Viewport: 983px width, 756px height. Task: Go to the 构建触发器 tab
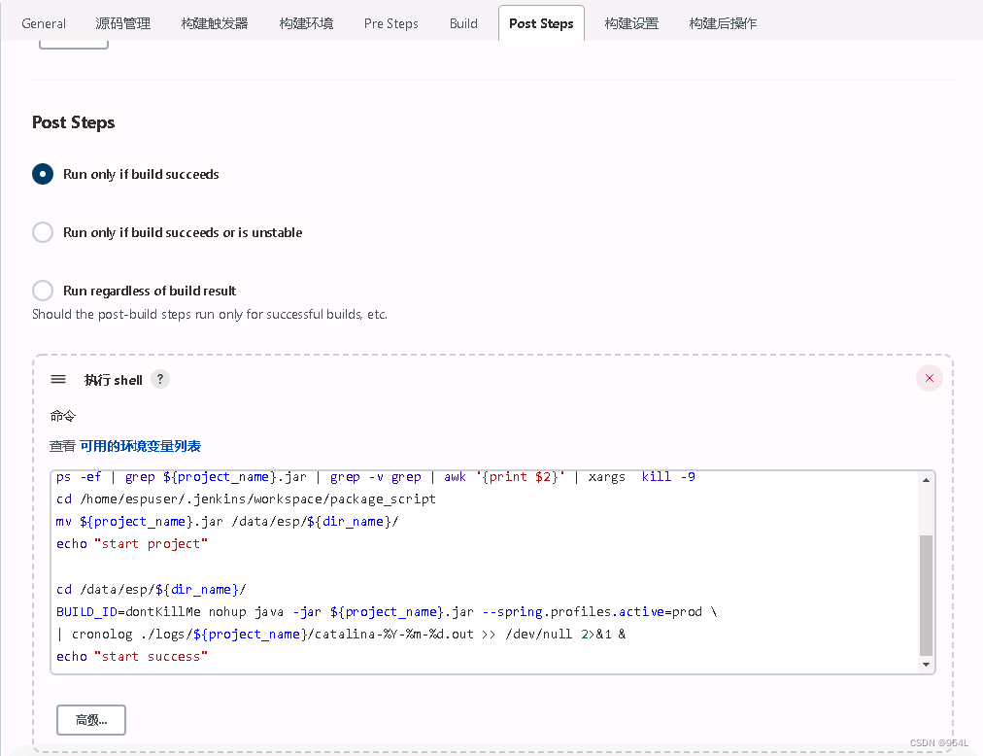[x=215, y=23]
